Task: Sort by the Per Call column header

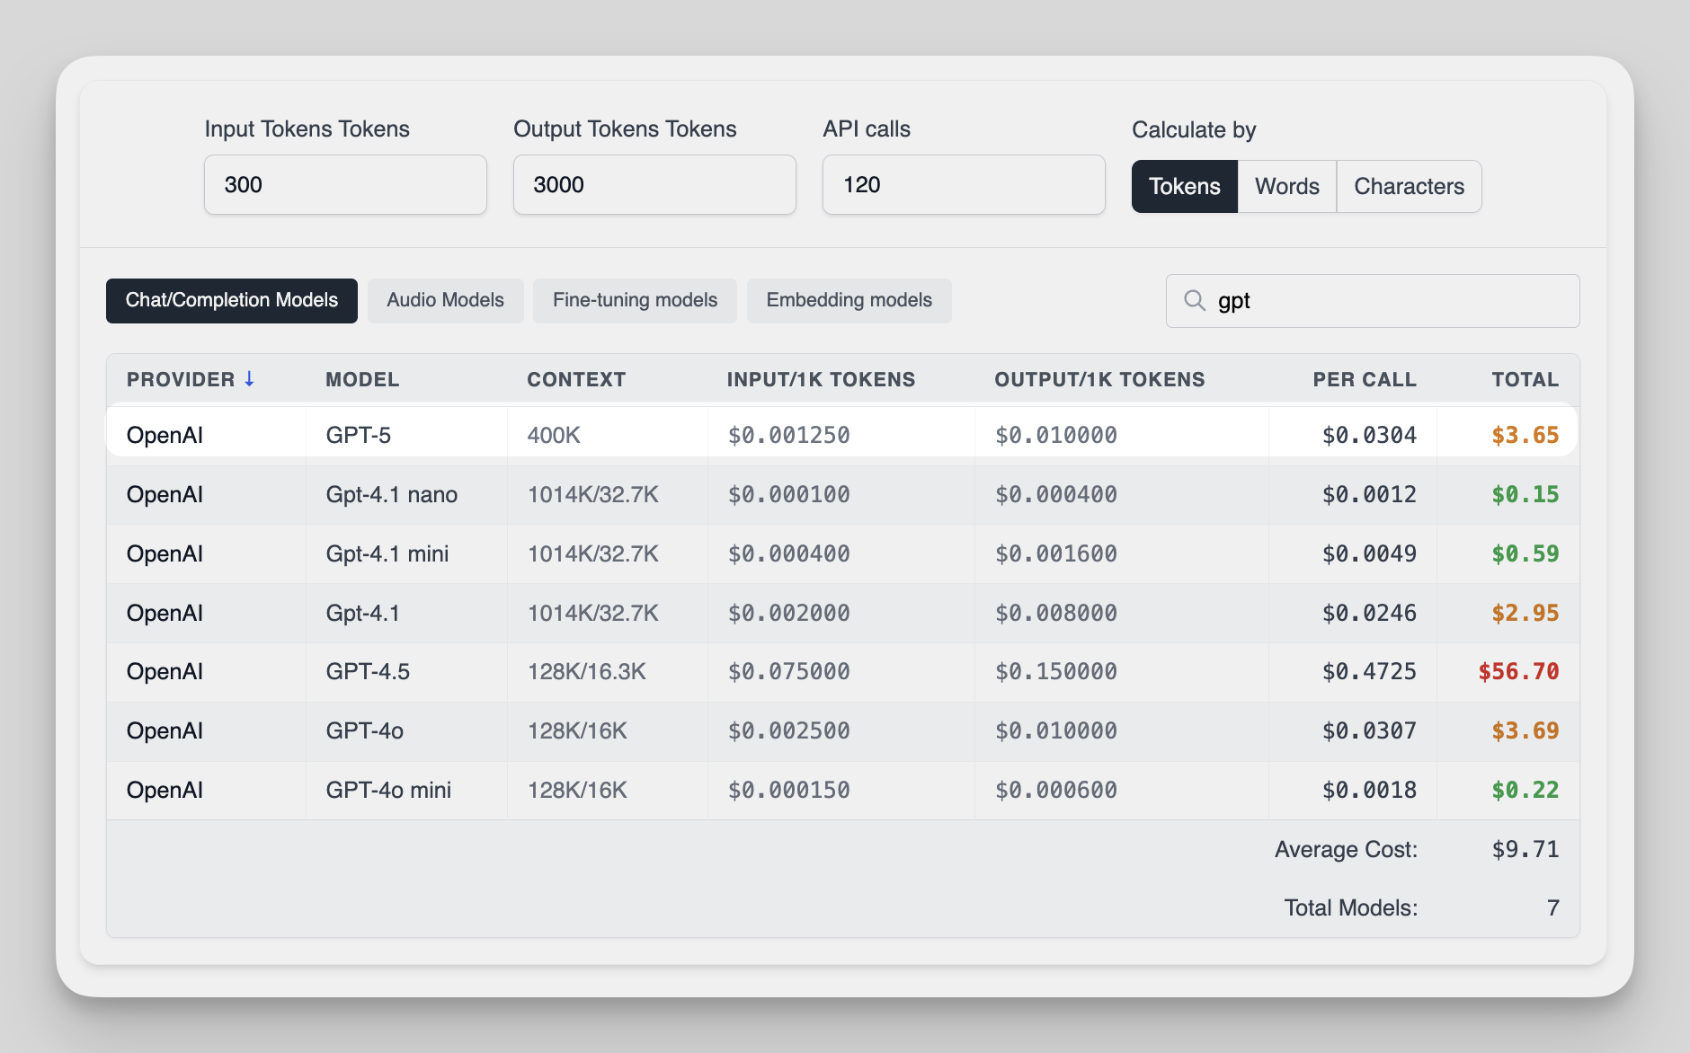Action: click(1365, 379)
